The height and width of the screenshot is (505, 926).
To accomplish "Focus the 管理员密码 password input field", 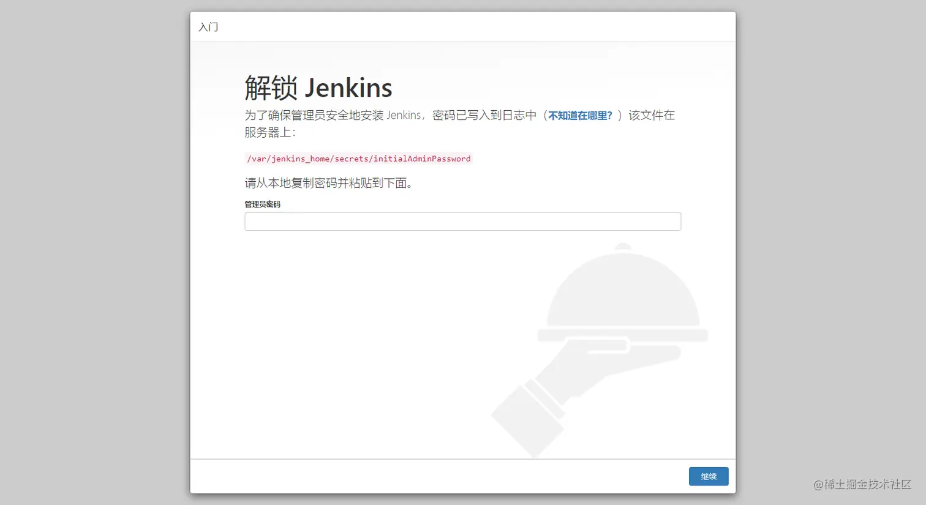I will [463, 222].
